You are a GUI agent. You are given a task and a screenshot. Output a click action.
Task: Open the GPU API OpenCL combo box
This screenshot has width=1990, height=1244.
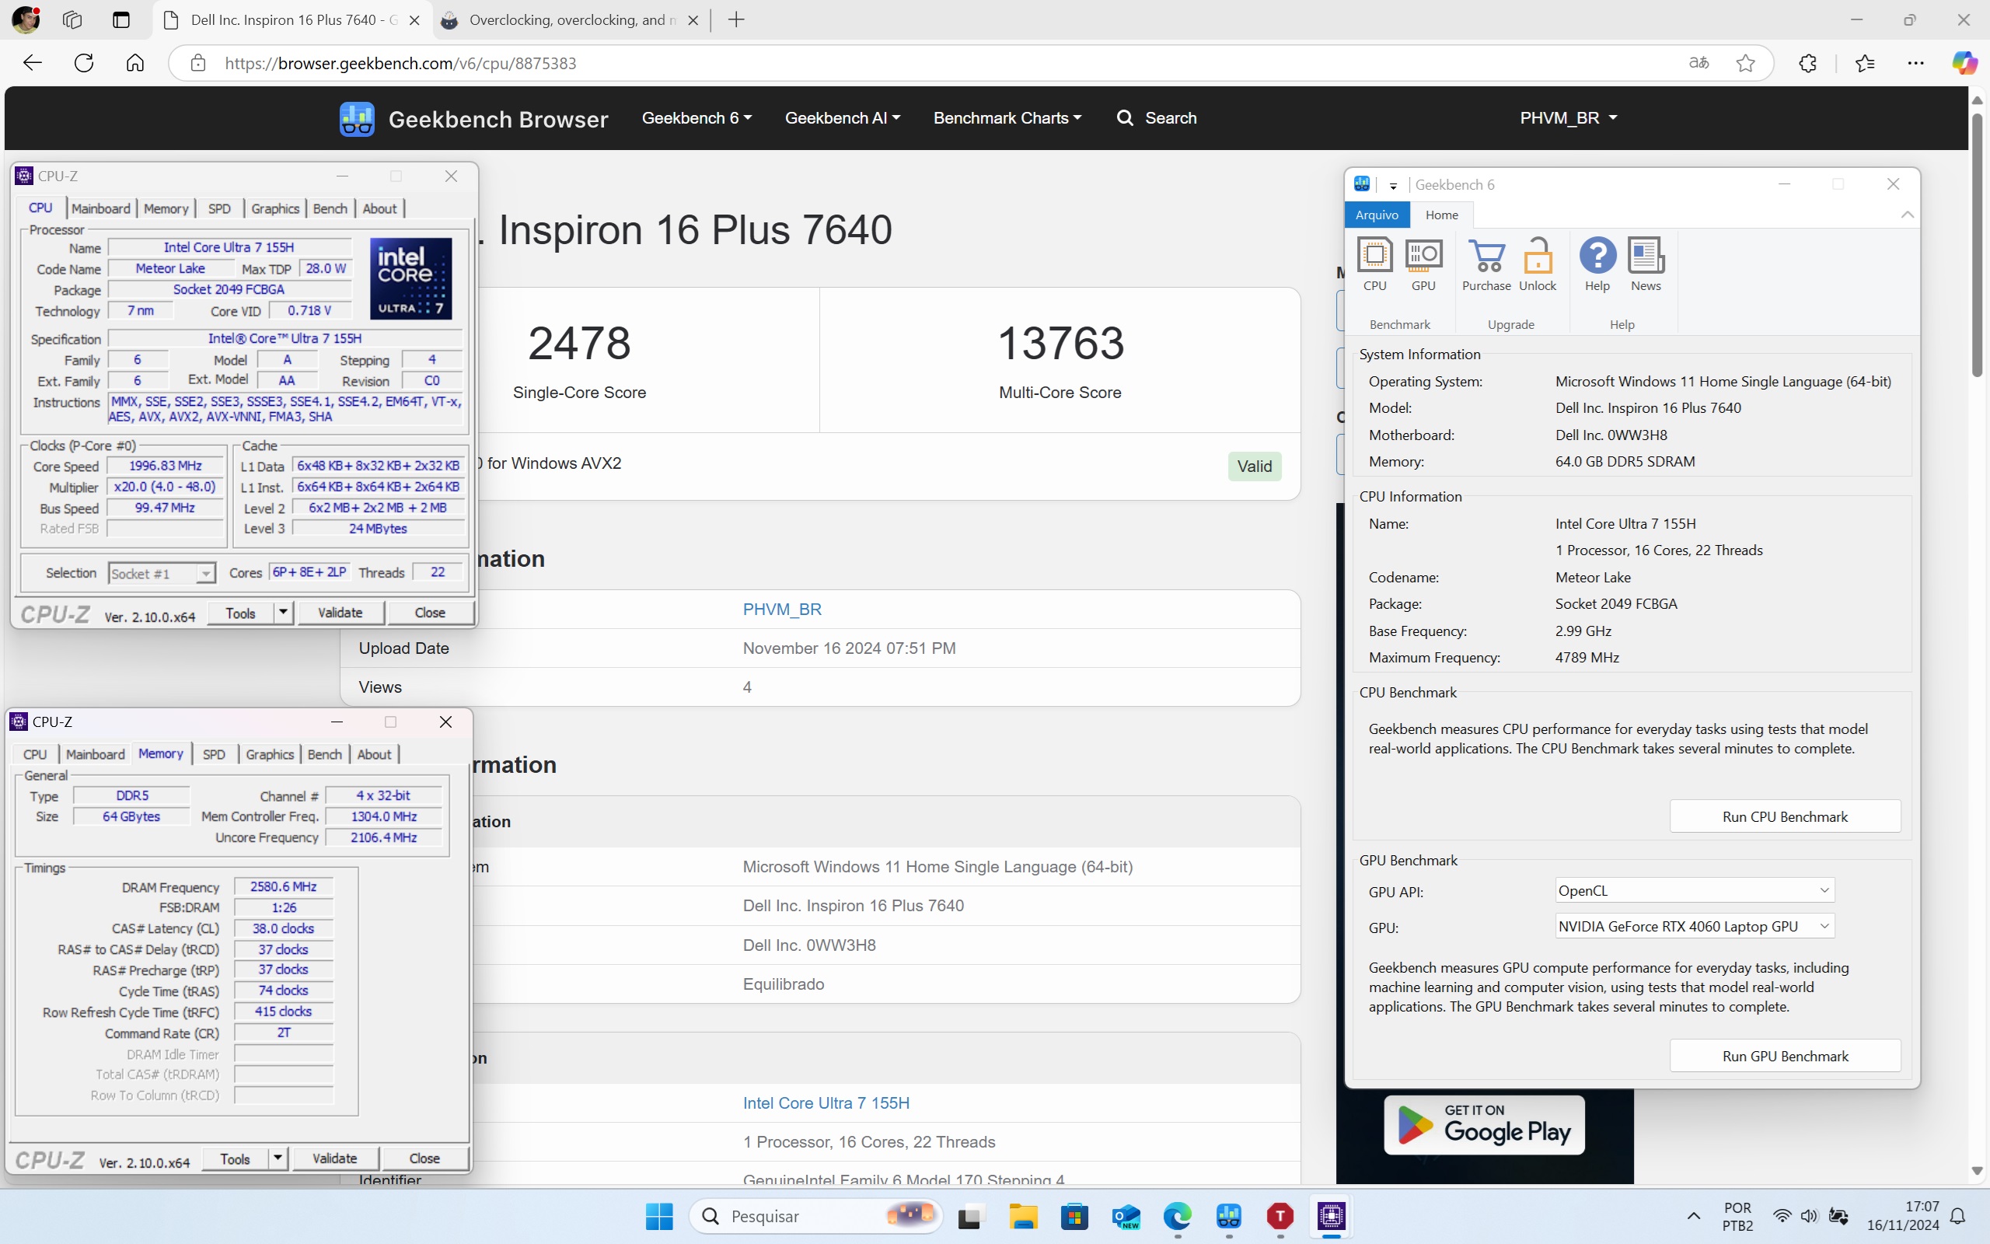click(1694, 890)
